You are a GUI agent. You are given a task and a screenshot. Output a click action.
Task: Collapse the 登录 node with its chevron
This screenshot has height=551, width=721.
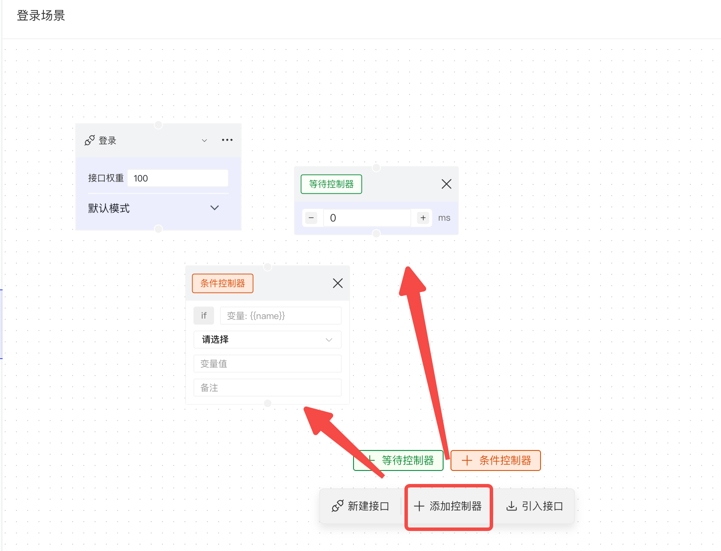tap(204, 141)
